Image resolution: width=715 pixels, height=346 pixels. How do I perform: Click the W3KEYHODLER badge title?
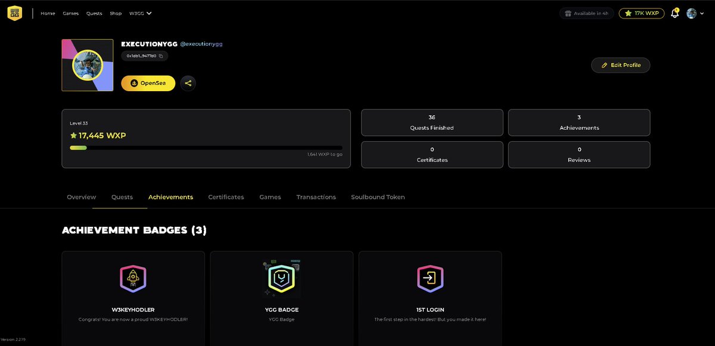[x=133, y=310]
